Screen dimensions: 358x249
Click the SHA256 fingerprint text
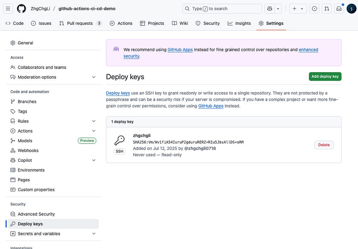tap(188, 142)
